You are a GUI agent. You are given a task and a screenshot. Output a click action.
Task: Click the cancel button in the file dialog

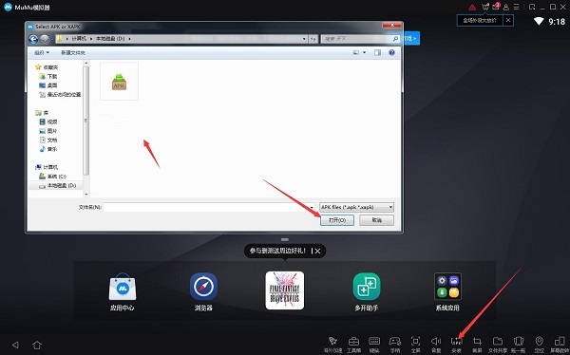(376, 220)
